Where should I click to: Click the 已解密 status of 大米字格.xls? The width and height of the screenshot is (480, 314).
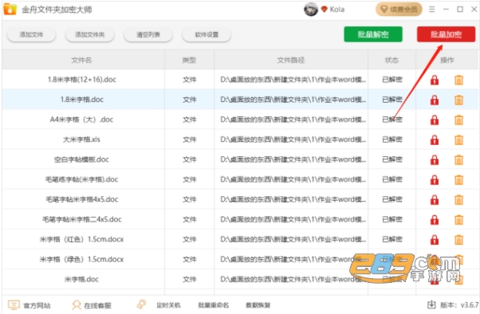392,139
